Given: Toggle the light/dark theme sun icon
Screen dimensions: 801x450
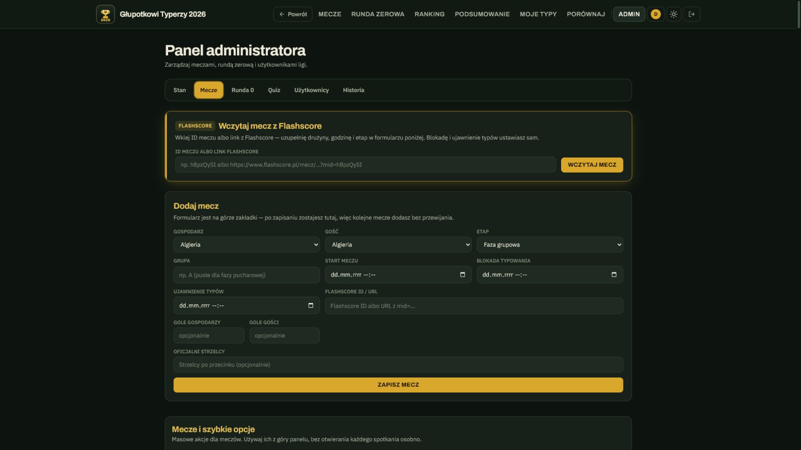Looking at the screenshot, I should (674, 14).
